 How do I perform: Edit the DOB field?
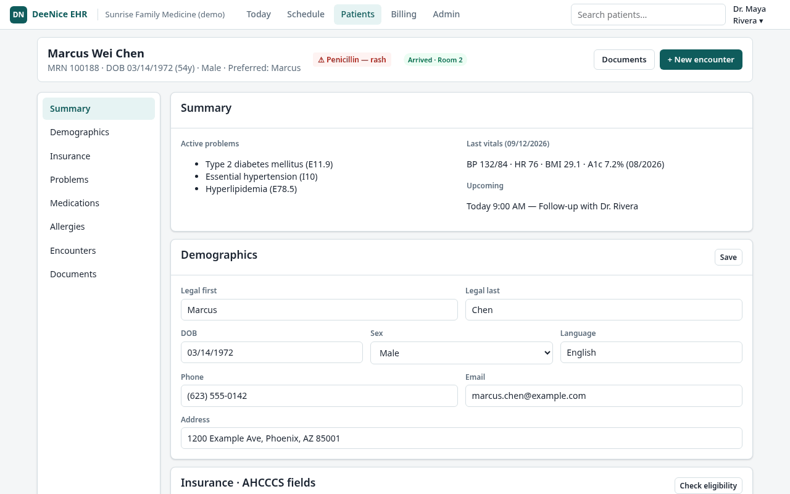(x=272, y=353)
